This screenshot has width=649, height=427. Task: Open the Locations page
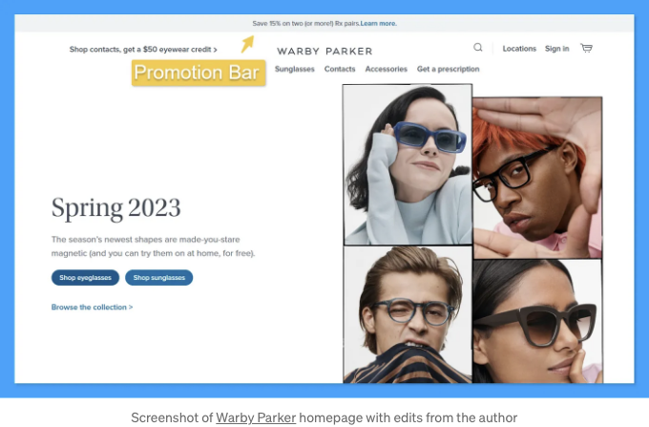point(519,49)
